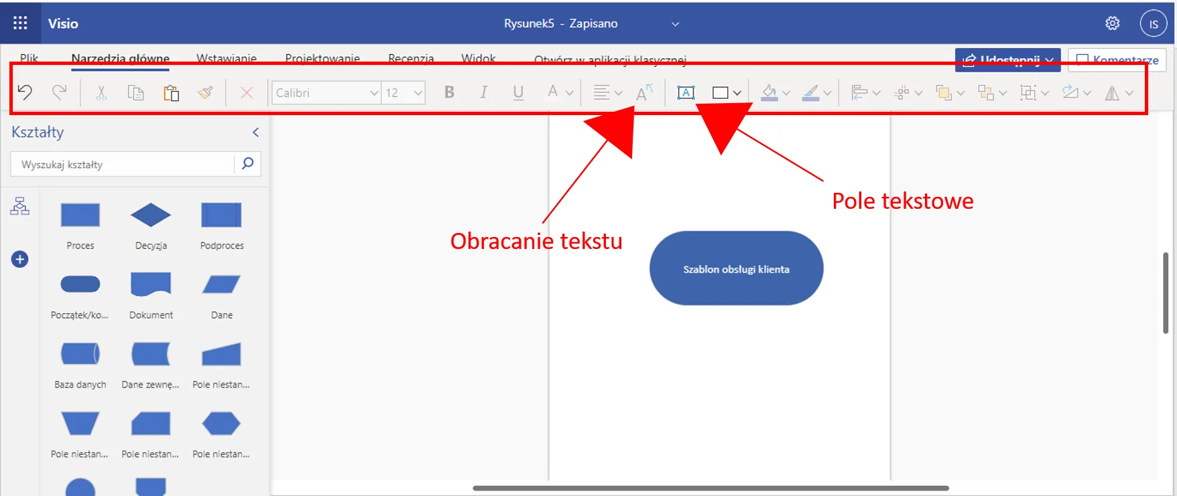
Task: Click the Paste clipboard icon
Action: pos(171,92)
